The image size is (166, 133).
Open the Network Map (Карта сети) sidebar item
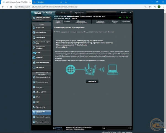(41, 28)
